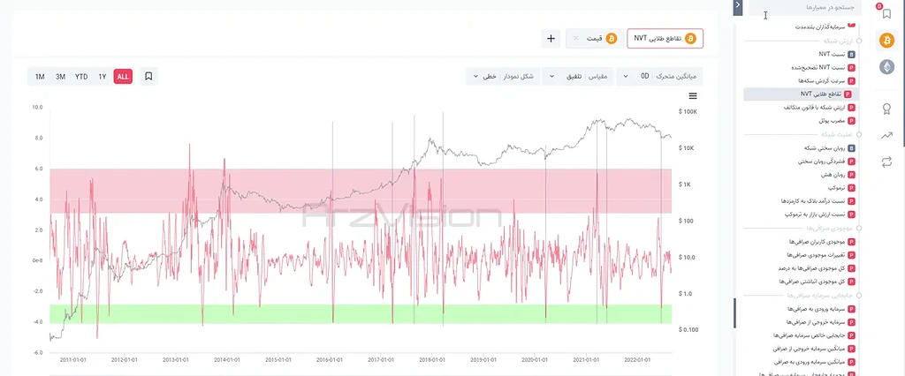Select the YTD time range

coord(81,76)
